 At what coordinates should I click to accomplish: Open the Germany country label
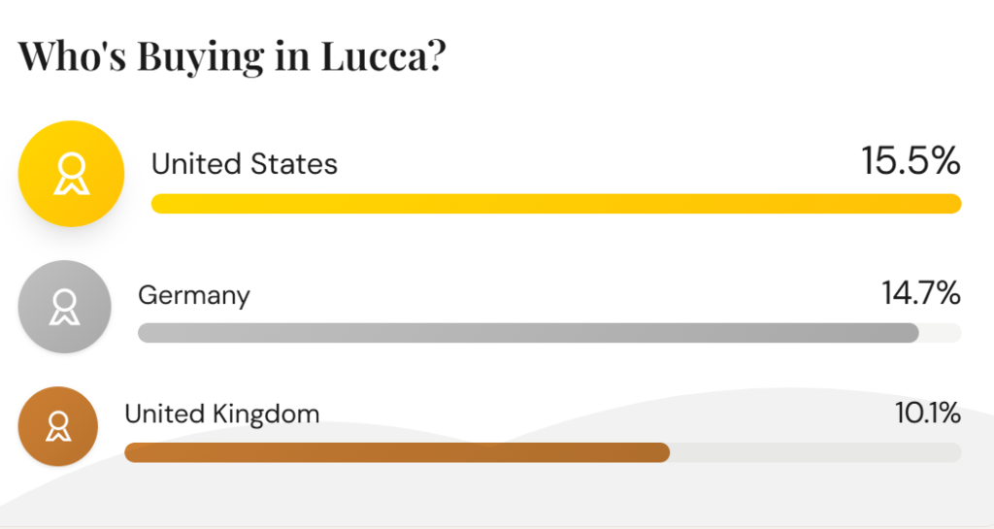pyautogui.click(x=194, y=294)
